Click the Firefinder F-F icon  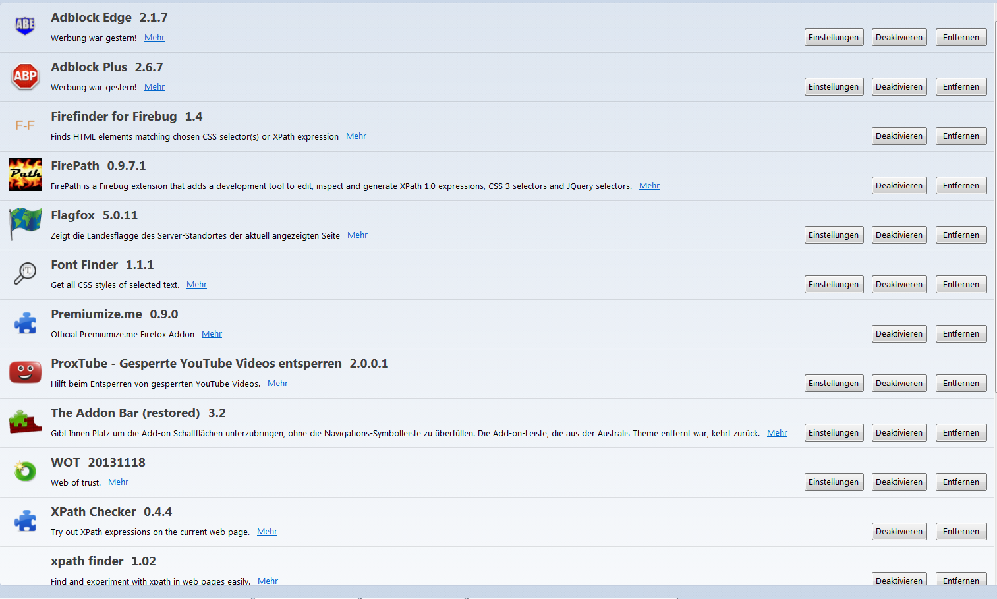pos(25,125)
